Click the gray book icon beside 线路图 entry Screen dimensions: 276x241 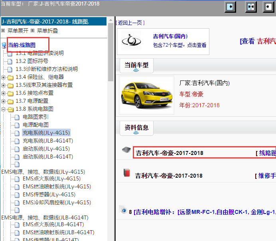[126, 150]
